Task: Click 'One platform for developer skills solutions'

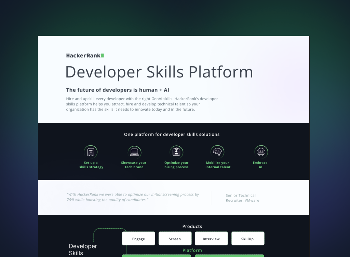Action: click(x=172, y=134)
